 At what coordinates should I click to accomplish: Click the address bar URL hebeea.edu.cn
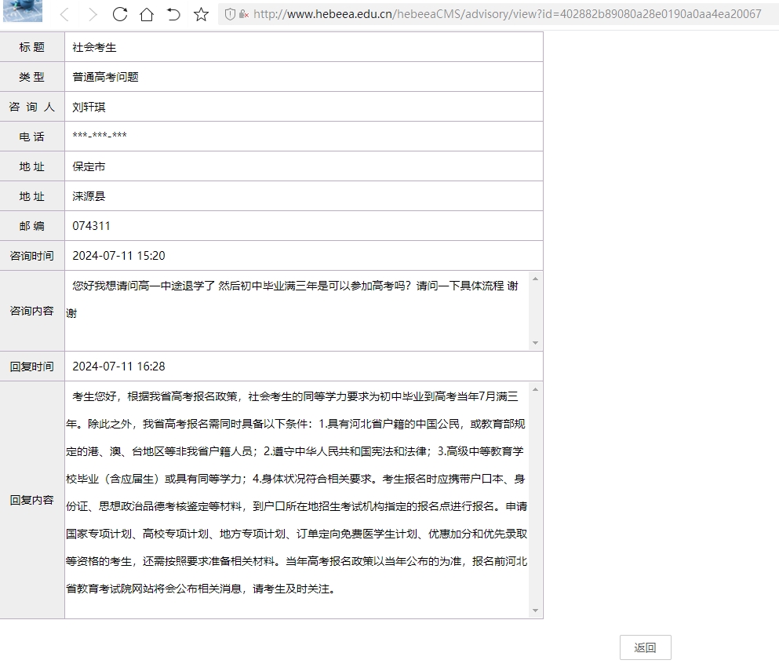(507, 14)
